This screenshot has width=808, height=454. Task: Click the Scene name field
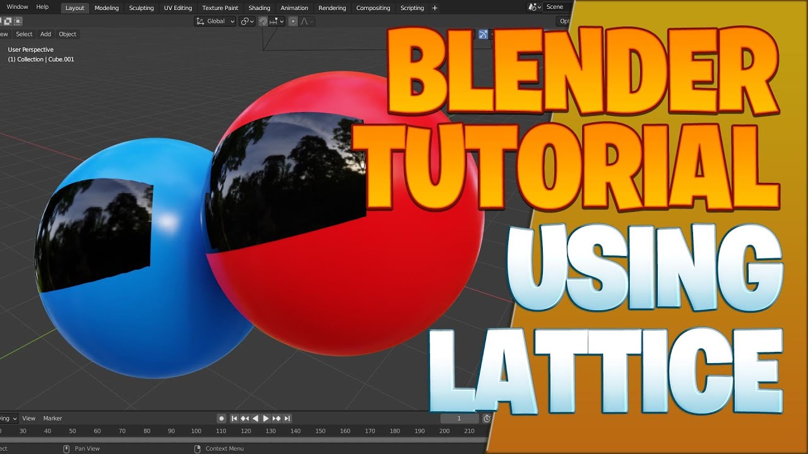point(558,7)
